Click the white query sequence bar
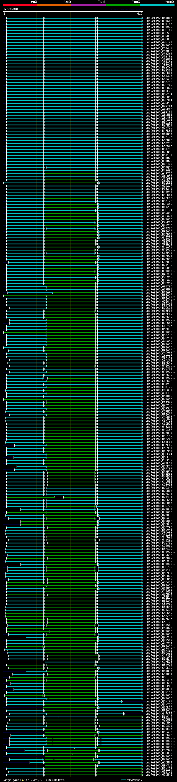Screen dimensions: 177x782 click(x=73, y=12)
